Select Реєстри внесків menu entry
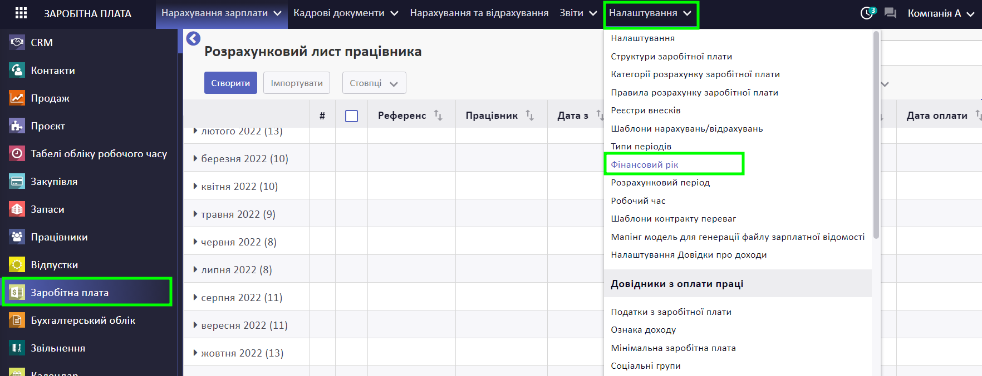The image size is (982, 376). (x=646, y=111)
